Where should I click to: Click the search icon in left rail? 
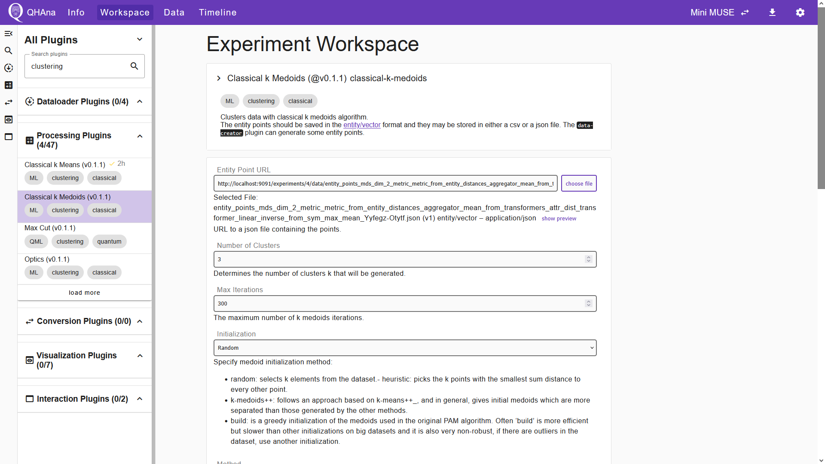point(9,51)
